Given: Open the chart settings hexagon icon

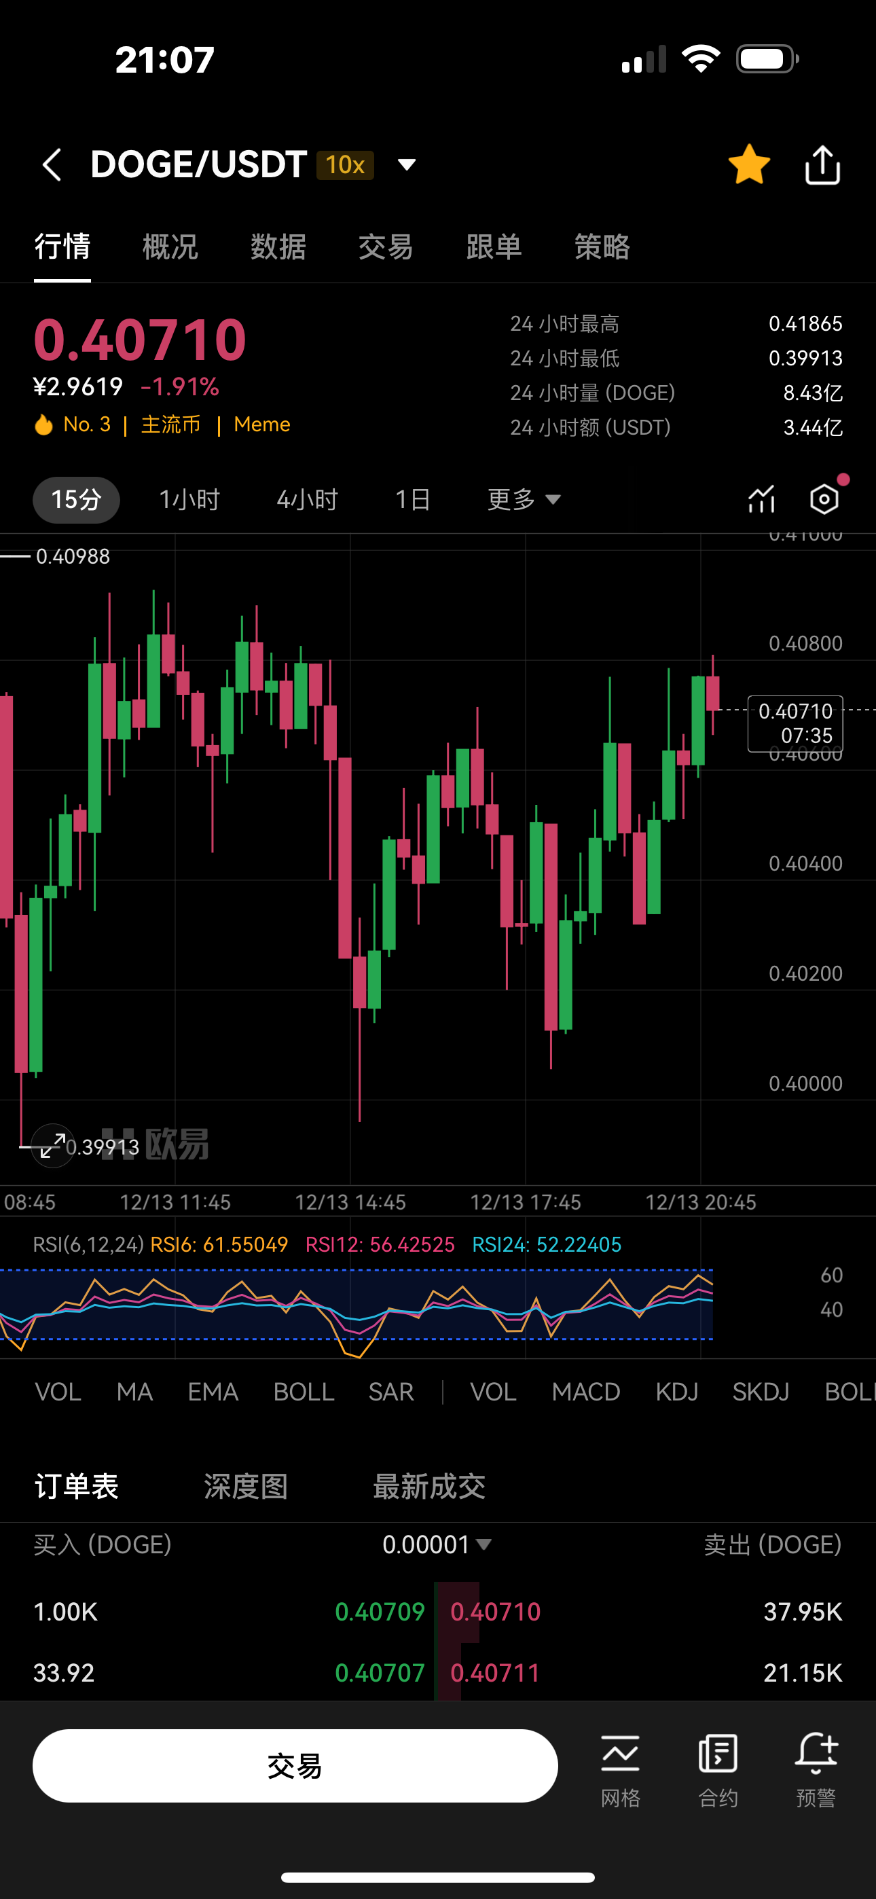Looking at the screenshot, I should (824, 499).
